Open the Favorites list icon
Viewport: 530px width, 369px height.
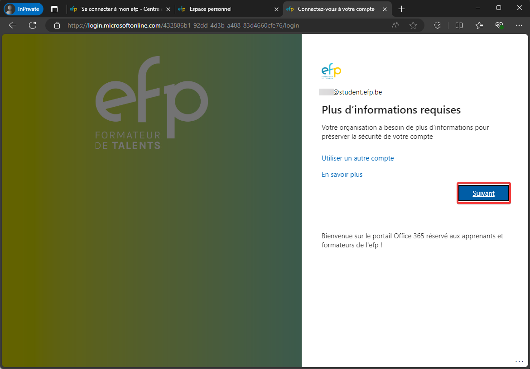tap(479, 25)
